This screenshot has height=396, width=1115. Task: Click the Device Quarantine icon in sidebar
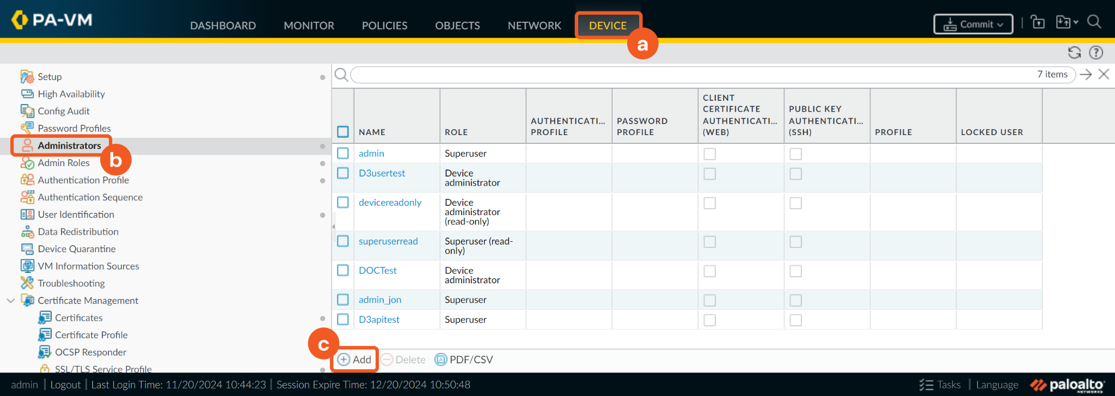click(27, 249)
